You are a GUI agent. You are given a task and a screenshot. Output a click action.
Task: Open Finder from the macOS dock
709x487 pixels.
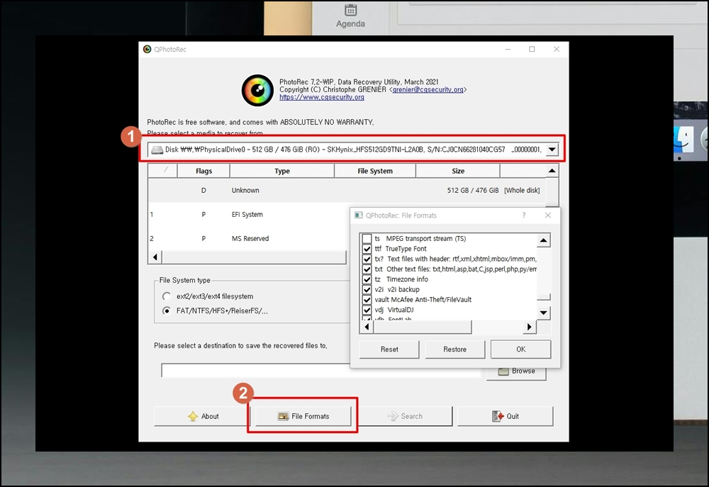pyautogui.click(x=683, y=139)
